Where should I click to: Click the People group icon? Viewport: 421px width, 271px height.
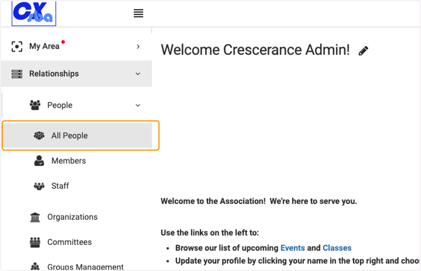(35, 105)
